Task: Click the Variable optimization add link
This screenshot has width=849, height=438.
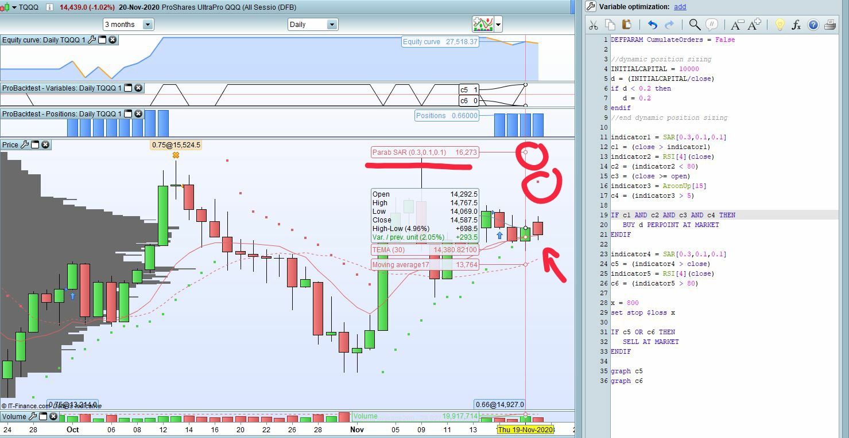Action: point(680,7)
